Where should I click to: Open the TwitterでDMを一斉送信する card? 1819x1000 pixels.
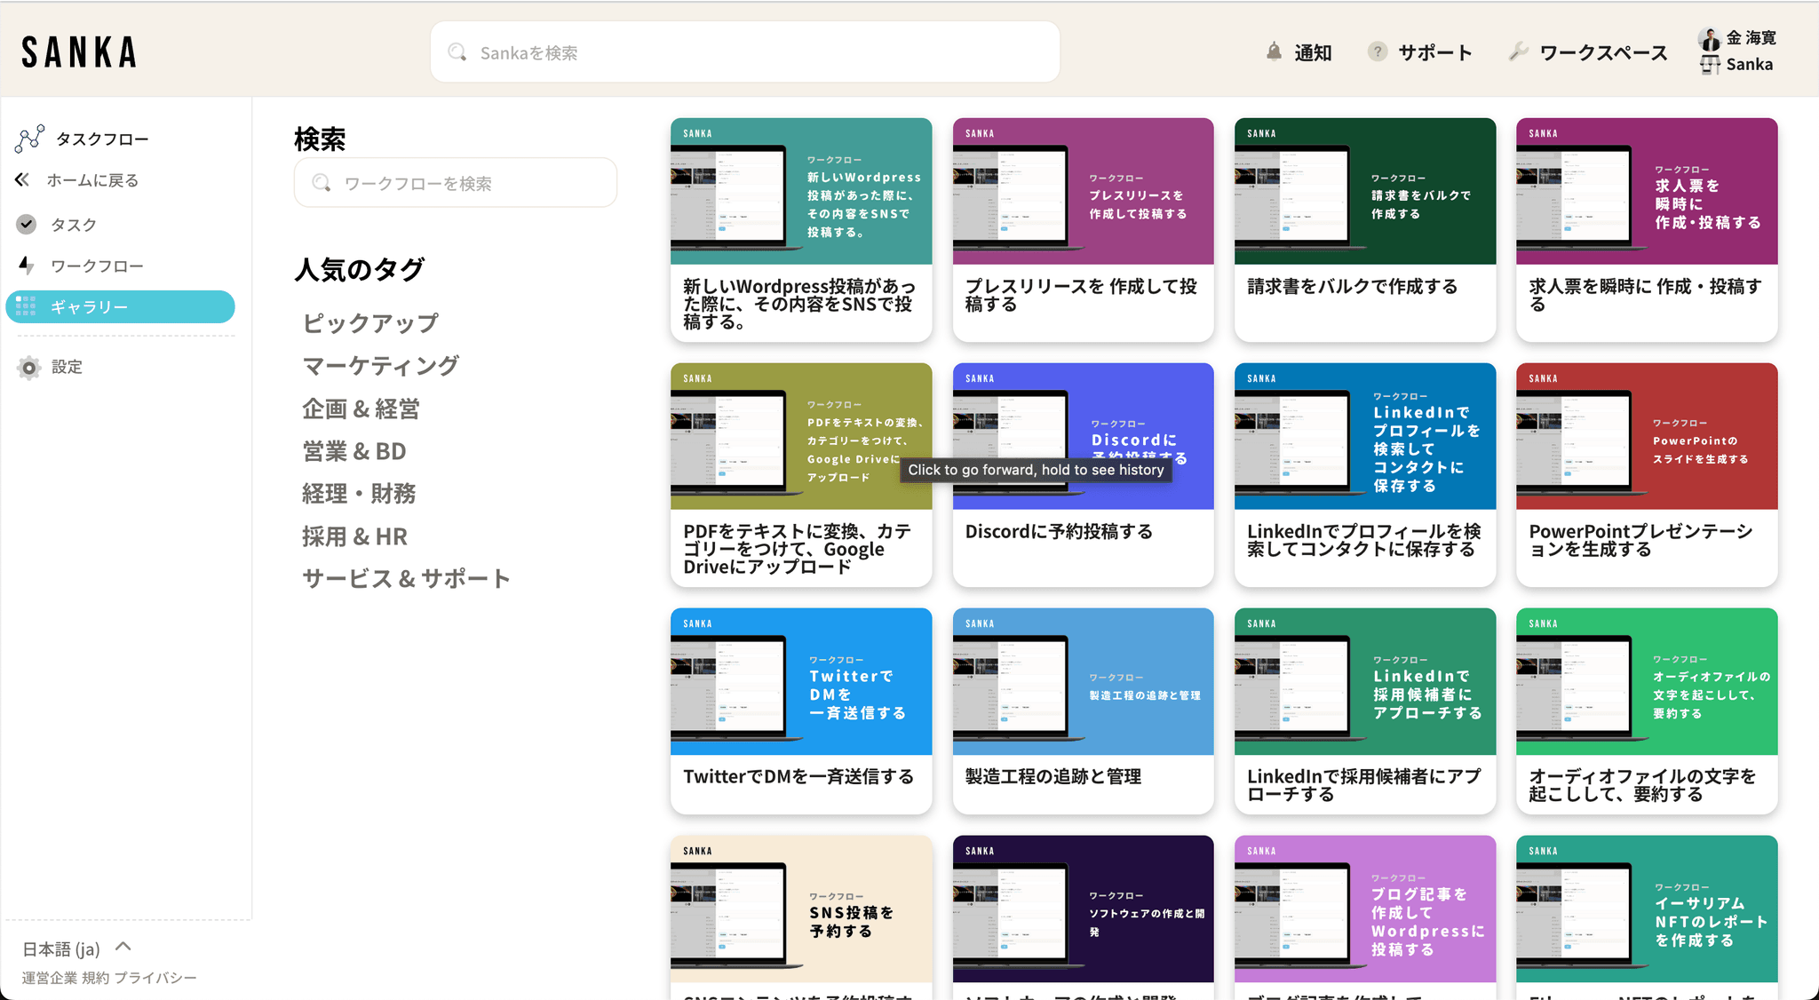(x=800, y=710)
